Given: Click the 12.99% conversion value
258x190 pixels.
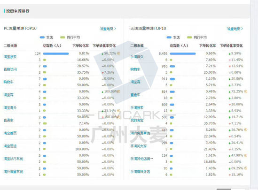Looking at the screenshot, I should coord(210,117).
